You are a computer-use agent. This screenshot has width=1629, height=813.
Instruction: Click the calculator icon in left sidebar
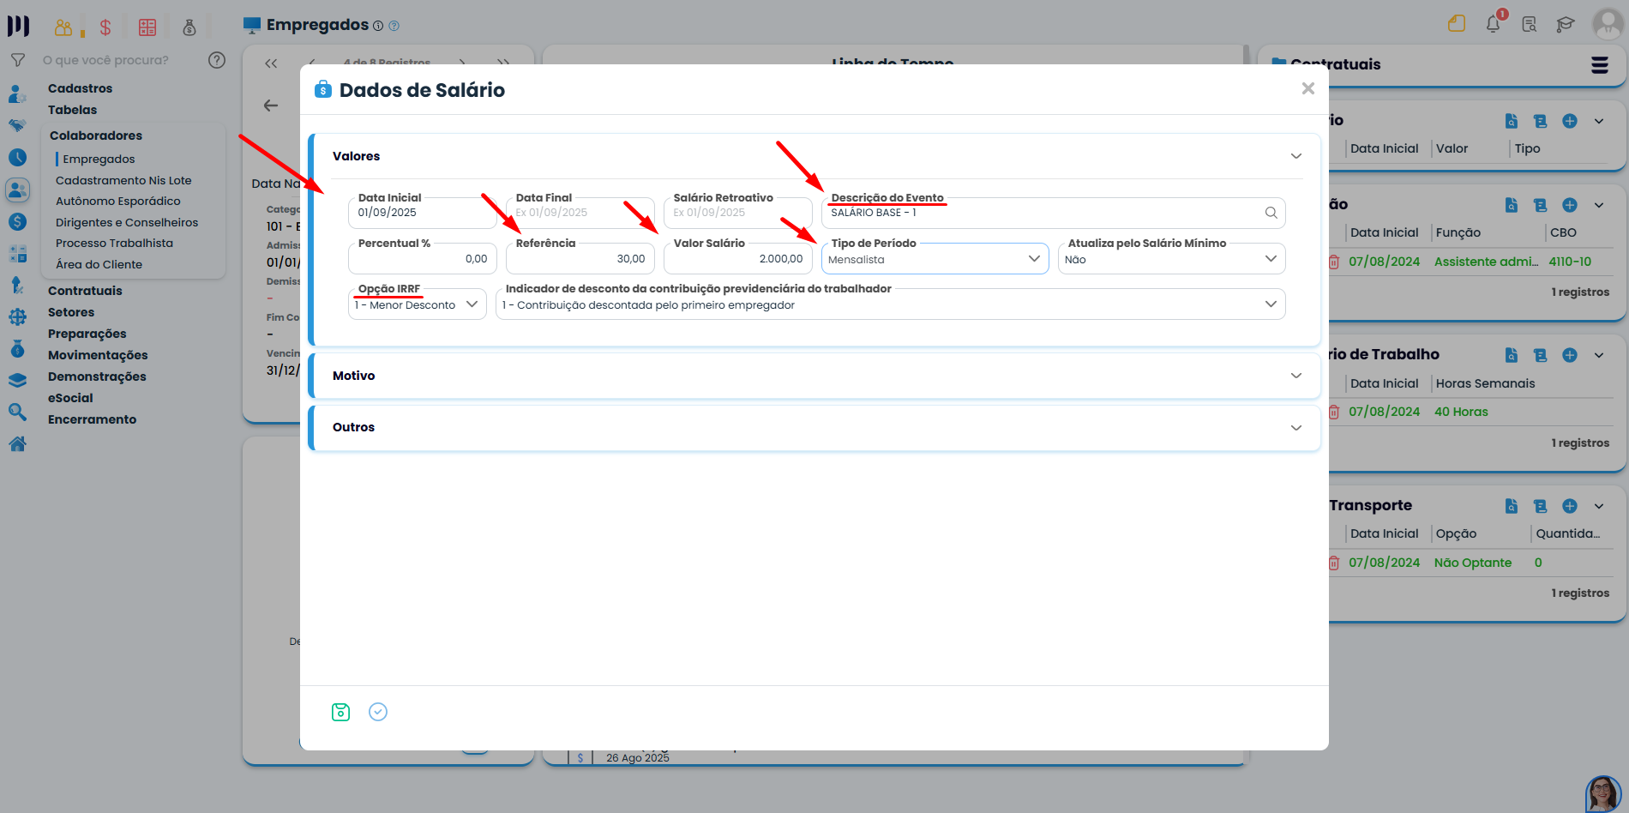pos(17,254)
